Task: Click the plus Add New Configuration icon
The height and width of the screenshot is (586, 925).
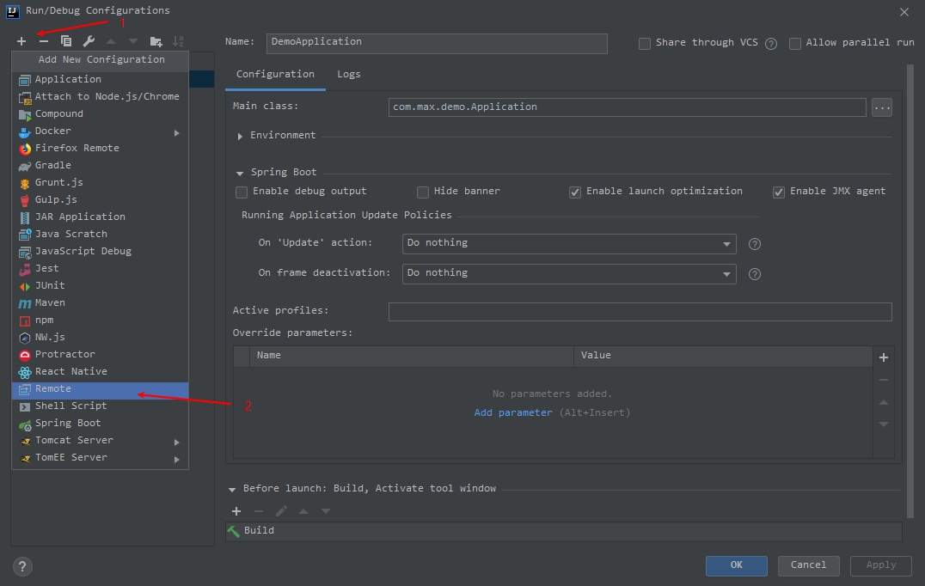Action: [x=21, y=41]
